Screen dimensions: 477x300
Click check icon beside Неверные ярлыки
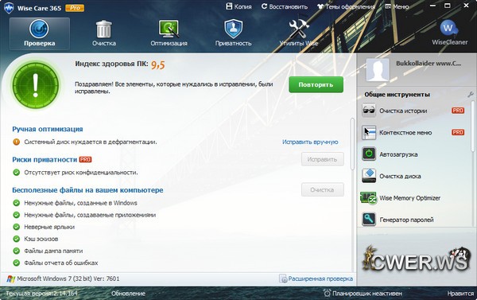(x=17, y=227)
